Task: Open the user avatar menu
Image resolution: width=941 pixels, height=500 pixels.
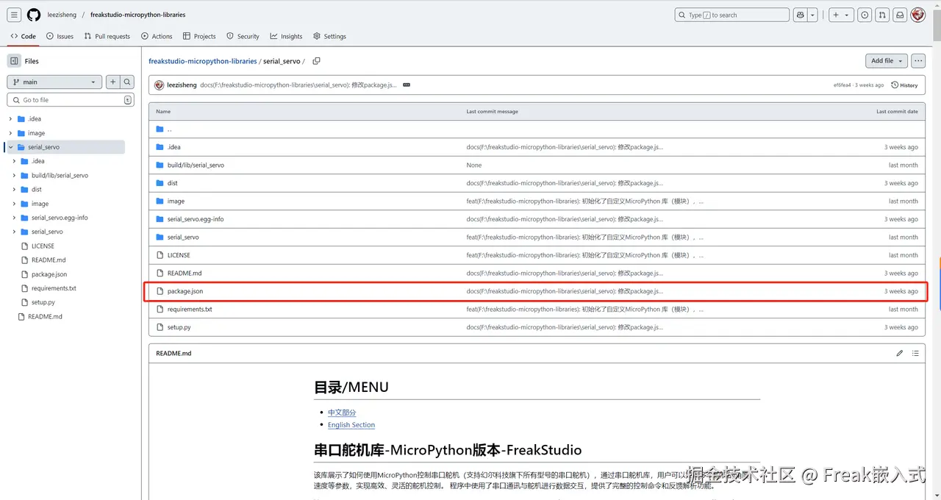Action: click(918, 15)
